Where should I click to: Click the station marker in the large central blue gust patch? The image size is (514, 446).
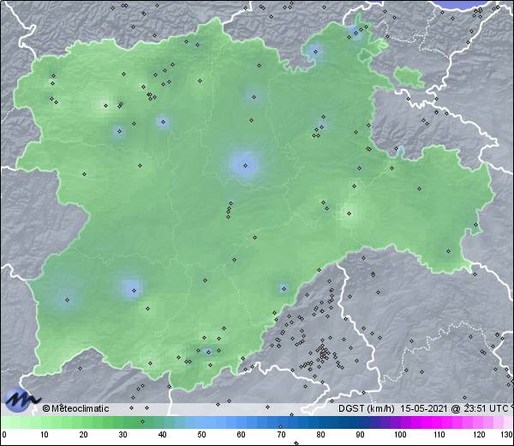[x=246, y=166]
